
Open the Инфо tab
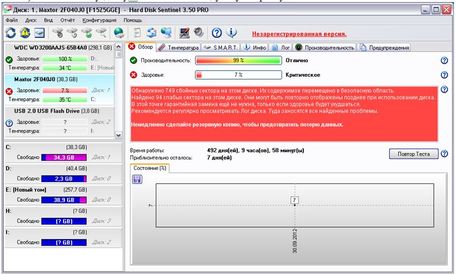254,47
